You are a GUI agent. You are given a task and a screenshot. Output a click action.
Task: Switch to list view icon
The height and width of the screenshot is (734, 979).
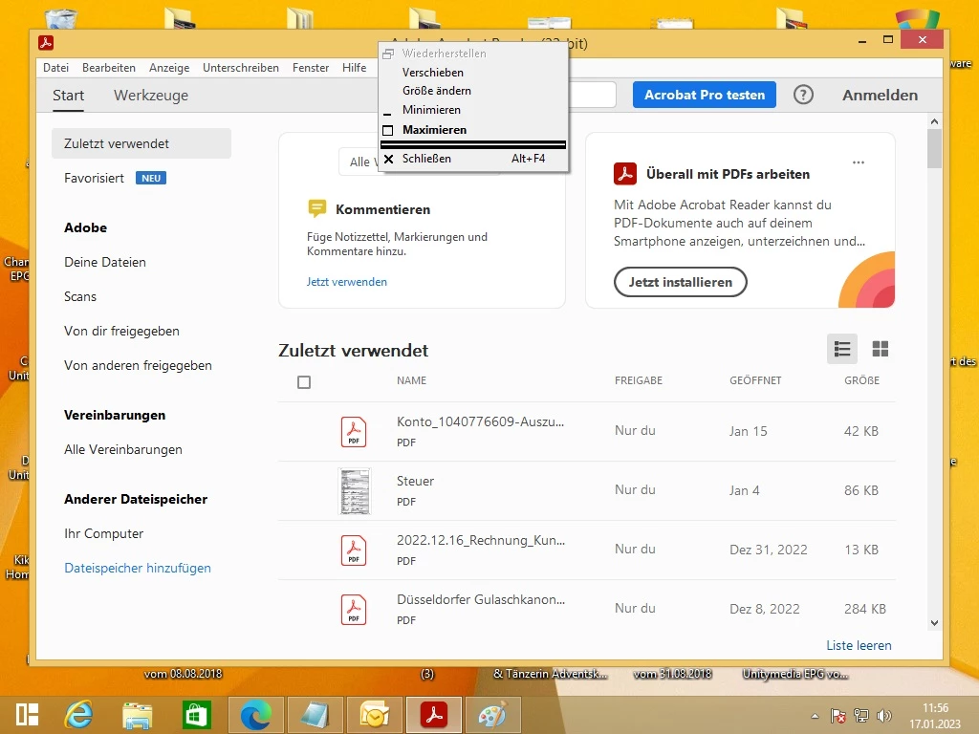pyautogui.click(x=841, y=349)
